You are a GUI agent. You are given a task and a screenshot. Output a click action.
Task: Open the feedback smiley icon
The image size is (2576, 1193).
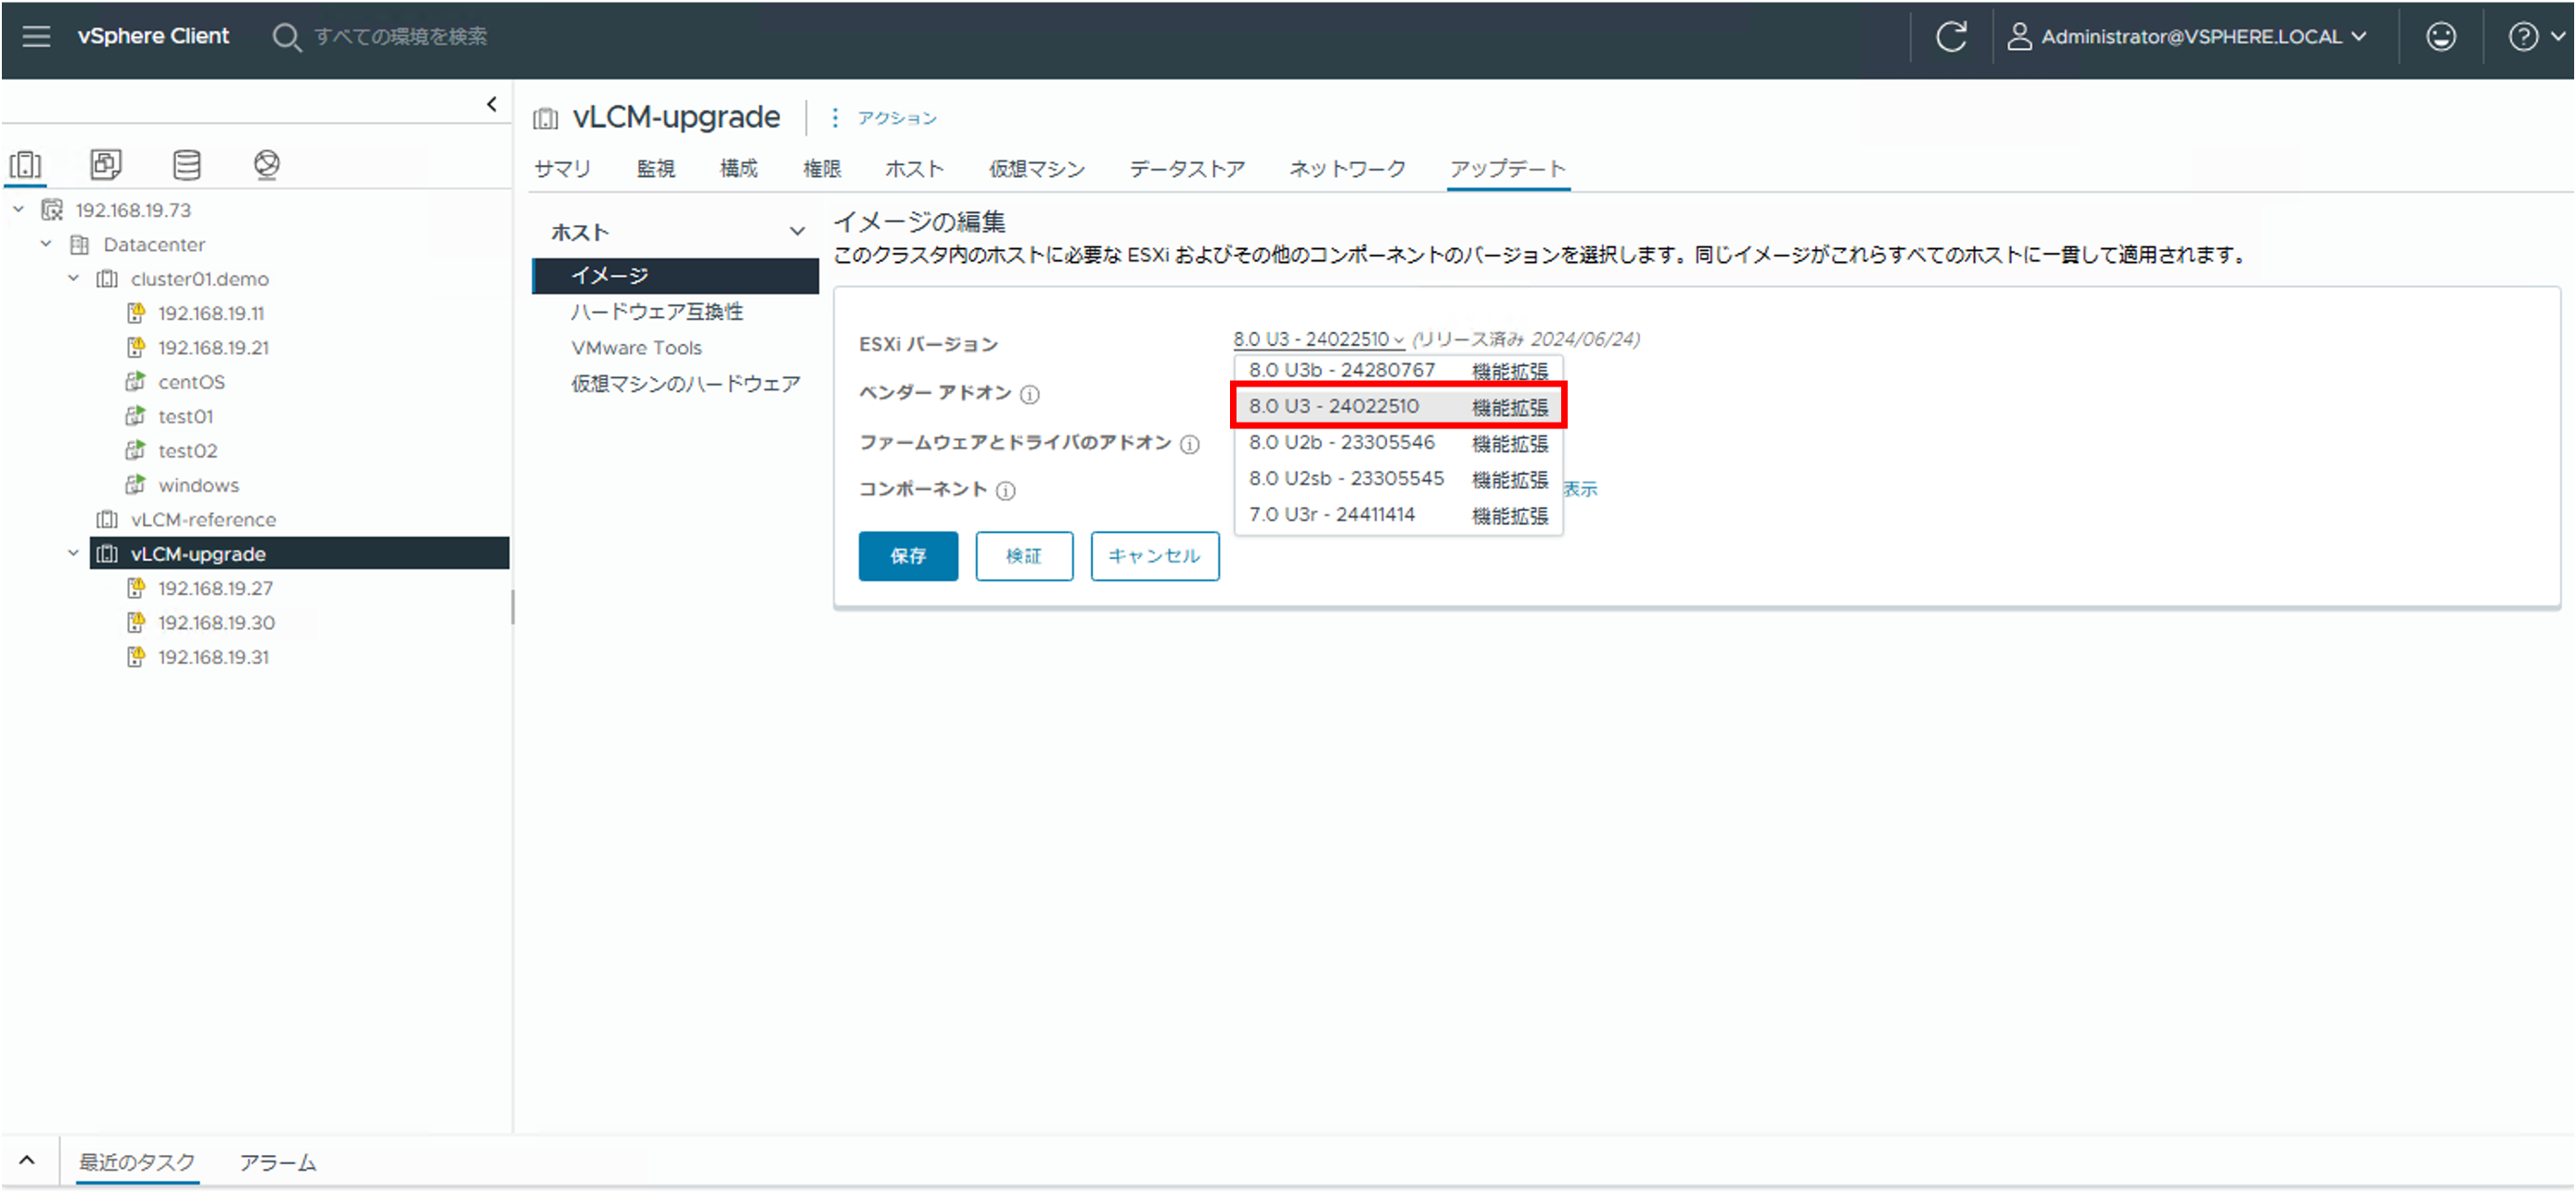click(x=2440, y=37)
